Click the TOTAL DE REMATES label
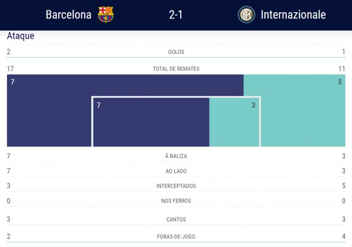This screenshot has height=247, width=352. coord(176,69)
